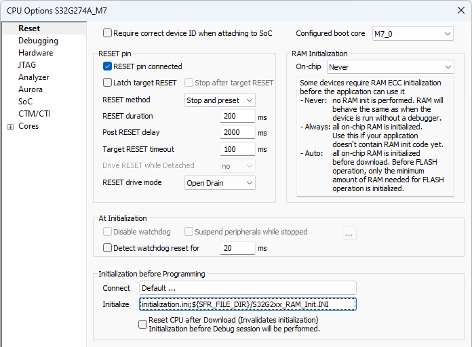Viewport: 472px width, 347px height.
Task: Enable Latch target RESET option
Action: click(107, 83)
